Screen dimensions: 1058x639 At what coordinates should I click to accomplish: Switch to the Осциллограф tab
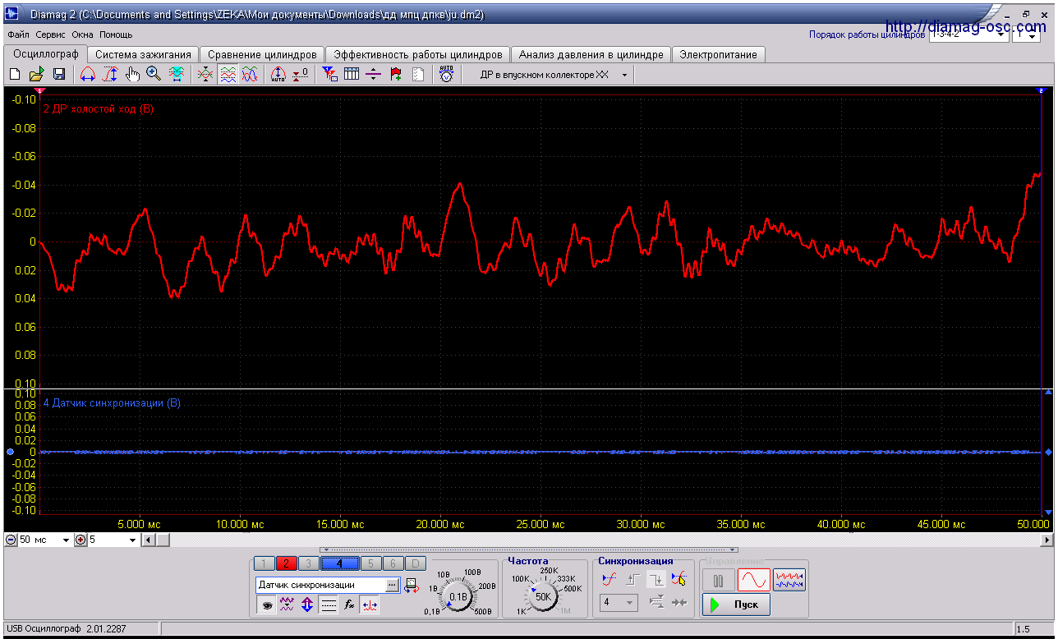pyautogui.click(x=46, y=54)
